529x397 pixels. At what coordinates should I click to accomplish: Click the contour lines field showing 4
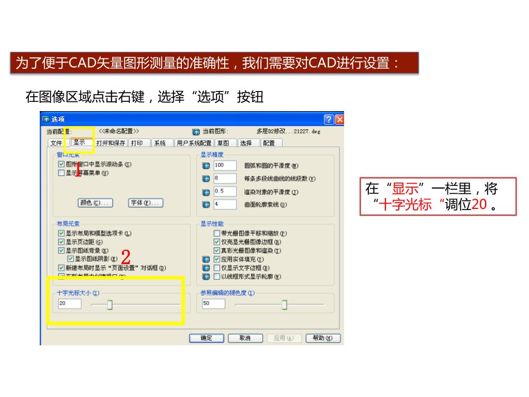(225, 204)
